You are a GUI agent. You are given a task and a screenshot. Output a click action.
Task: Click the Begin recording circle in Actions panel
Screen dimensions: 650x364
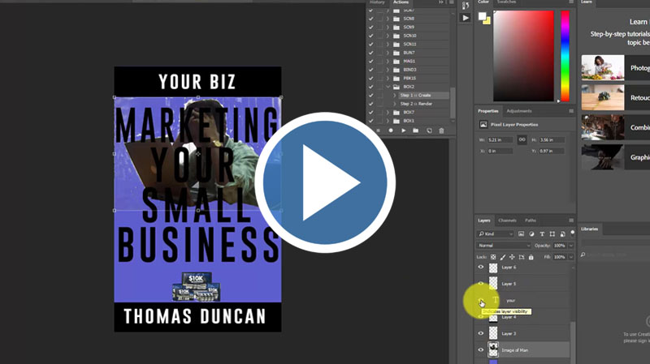click(391, 131)
